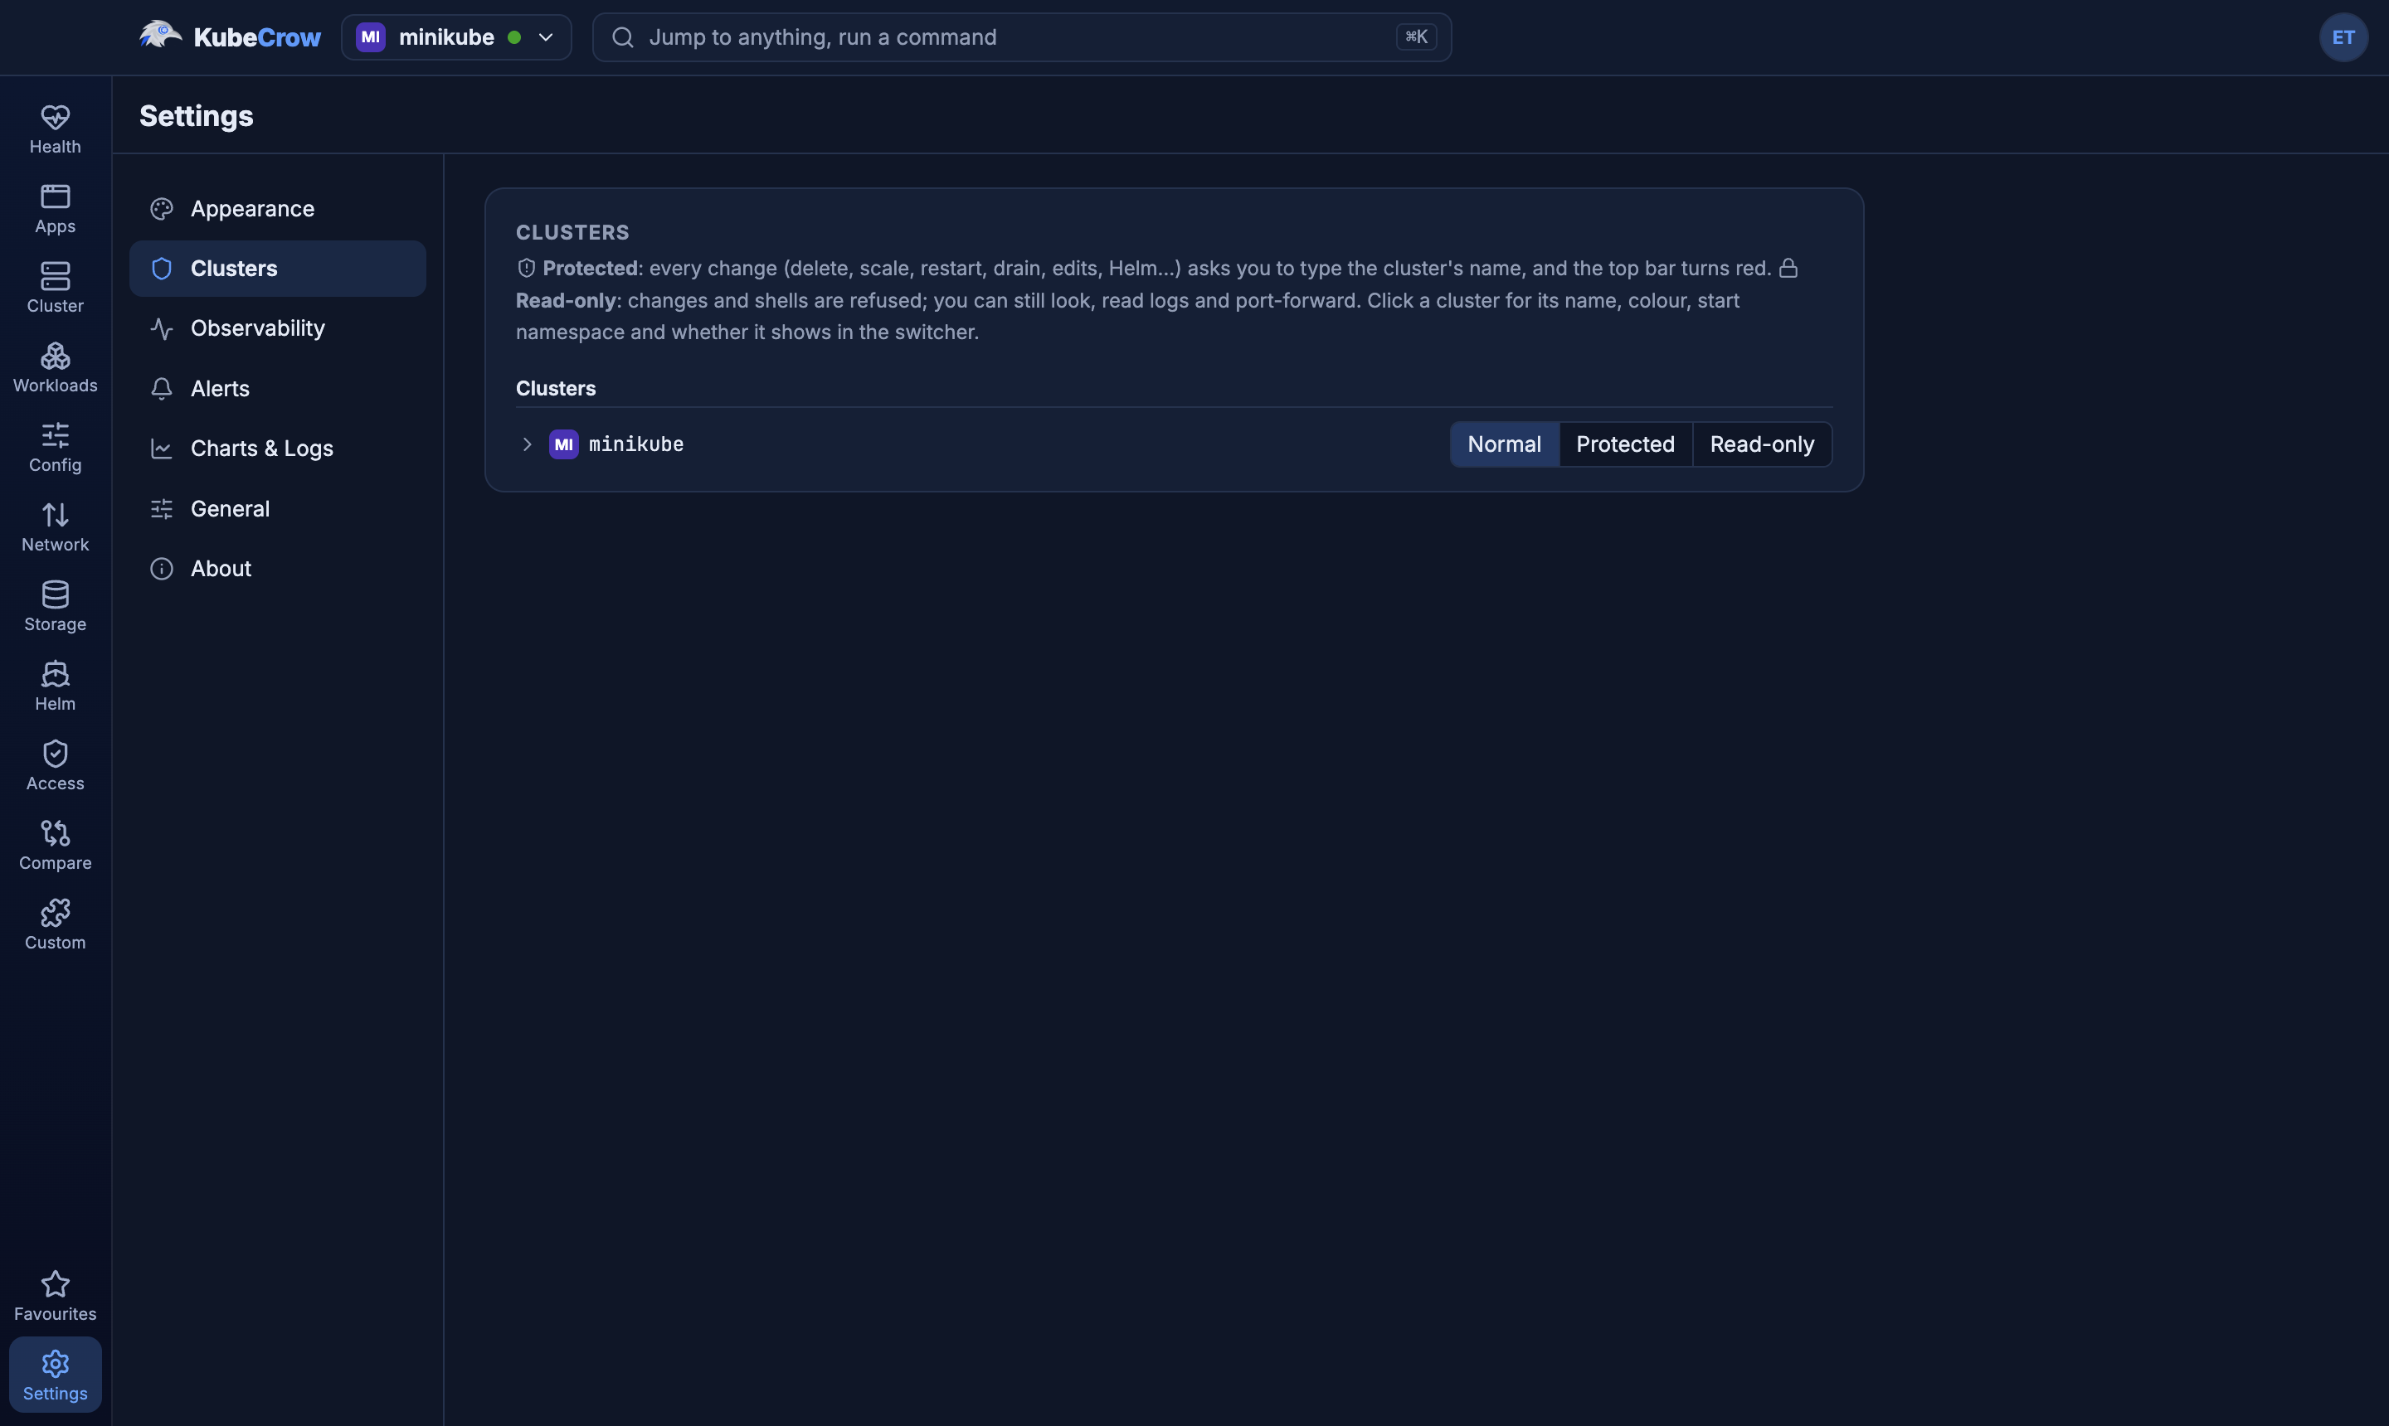The width and height of the screenshot is (2389, 1426).
Task: Select Appearance settings tab
Action: [x=277, y=209]
